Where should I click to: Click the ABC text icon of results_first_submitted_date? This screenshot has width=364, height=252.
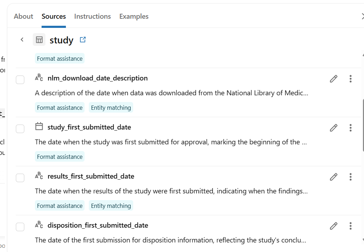(x=39, y=175)
